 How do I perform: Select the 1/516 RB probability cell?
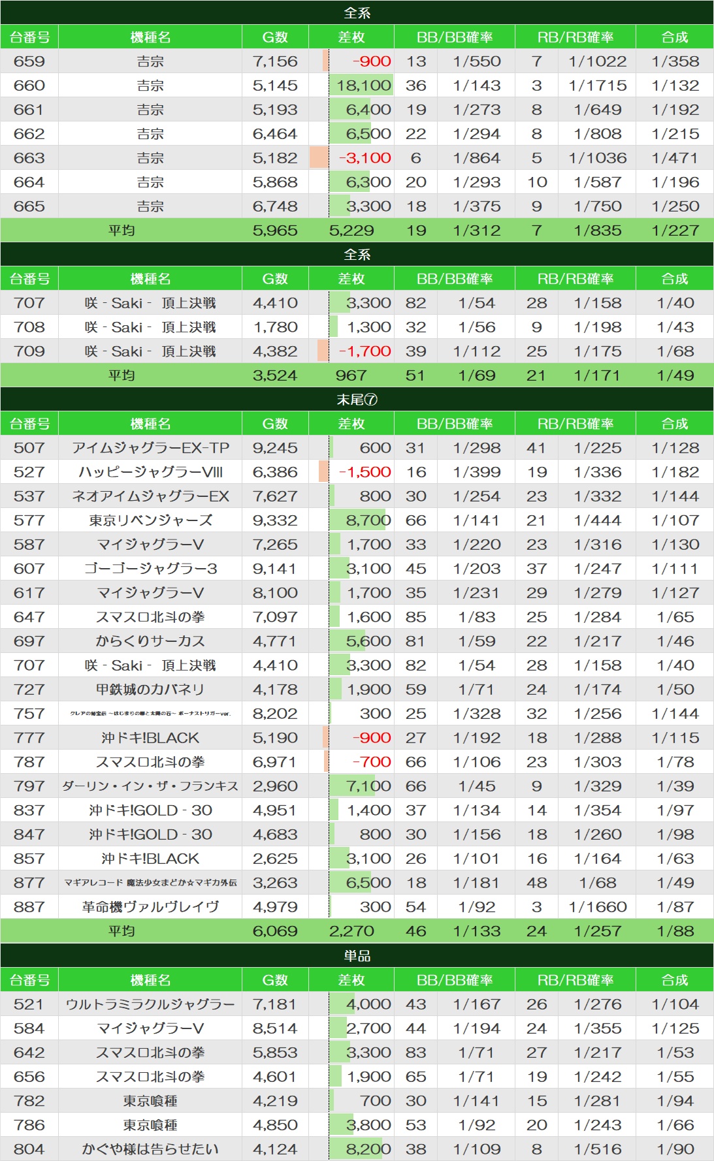click(597, 1149)
